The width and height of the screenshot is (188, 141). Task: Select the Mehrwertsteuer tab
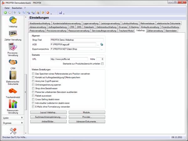[148, 23]
